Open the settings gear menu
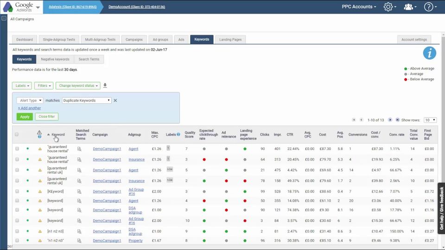Image resolution: width=445 pixels, height=250 pixels. [388, 7]
